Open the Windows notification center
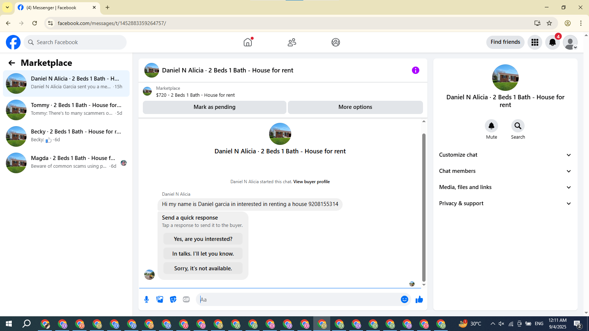Image resolution: width=589 pixels, height=331 pixels. point(578,324)
